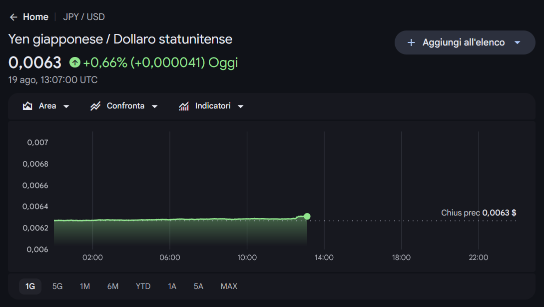The height and width of the screenshot is (307, 544).
Task: Show the MAX time range
Action: (229, 286)
